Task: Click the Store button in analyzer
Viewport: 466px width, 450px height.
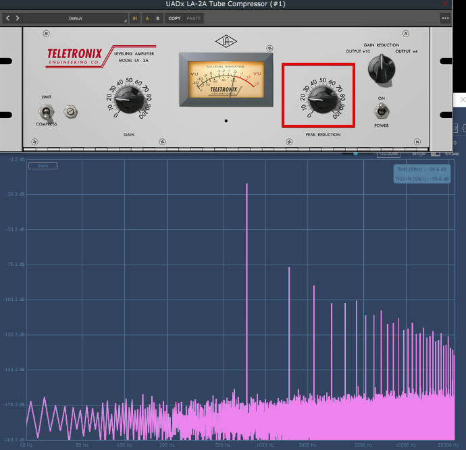Action: click(43, 166)
